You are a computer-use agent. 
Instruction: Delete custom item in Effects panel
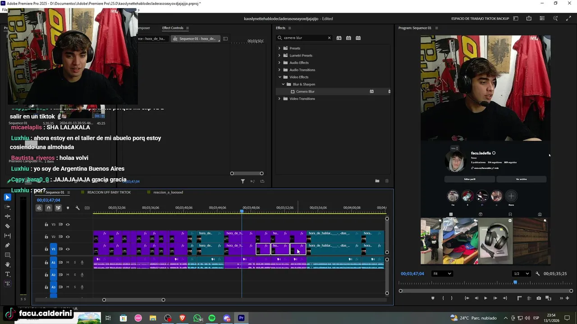387,181
